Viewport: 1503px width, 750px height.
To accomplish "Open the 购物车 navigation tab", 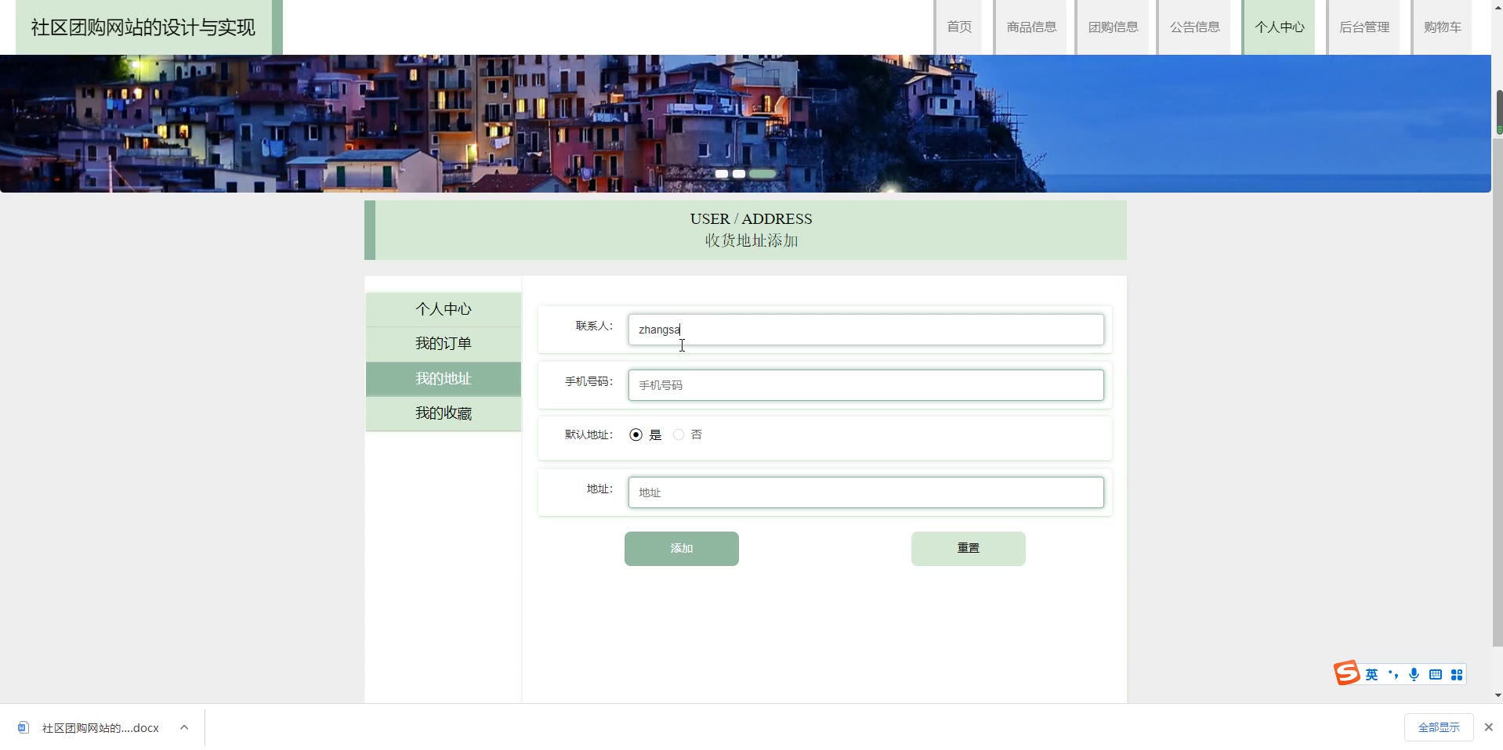I will point(1442,27).
